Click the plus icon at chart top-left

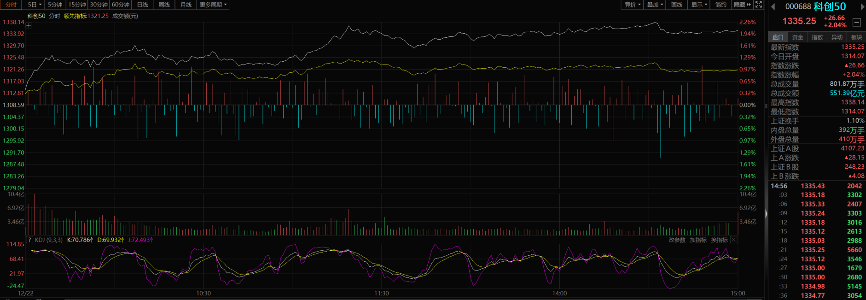[29, 25]
